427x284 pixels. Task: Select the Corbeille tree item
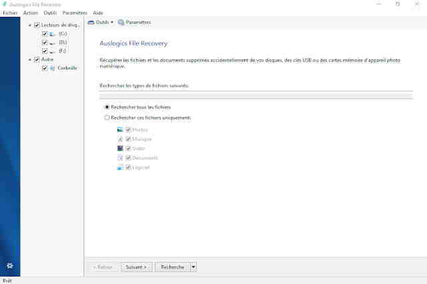point(67,68)
